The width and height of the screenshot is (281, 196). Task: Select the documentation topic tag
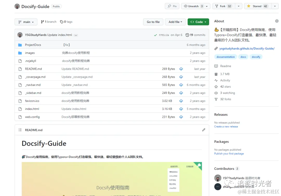[x=225, y=57]
